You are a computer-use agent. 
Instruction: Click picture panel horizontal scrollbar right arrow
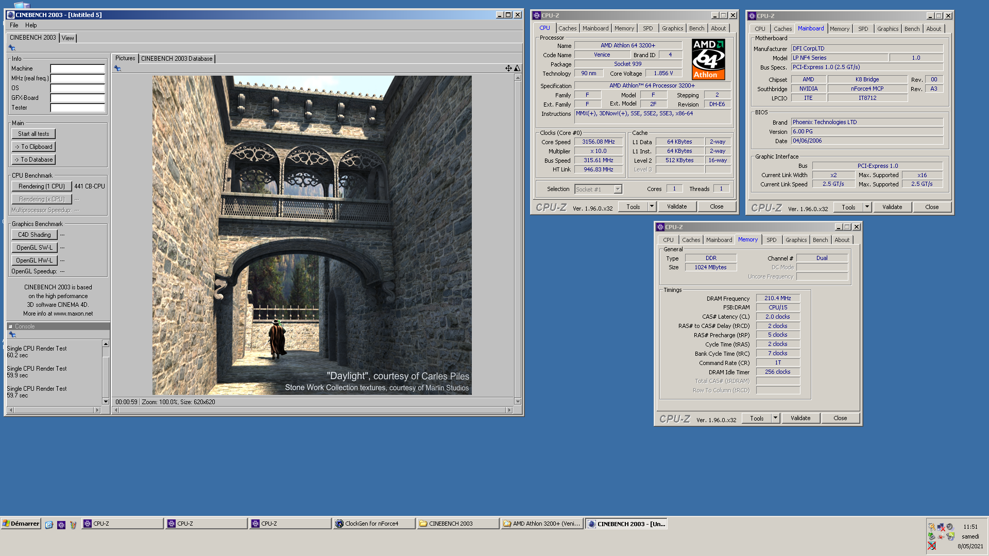[509, 410]
